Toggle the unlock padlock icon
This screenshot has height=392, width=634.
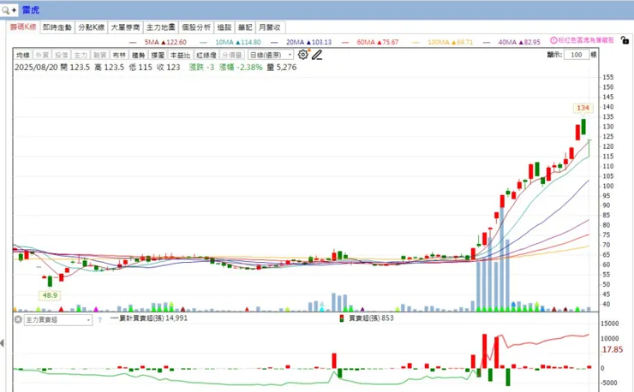[625, 40]
